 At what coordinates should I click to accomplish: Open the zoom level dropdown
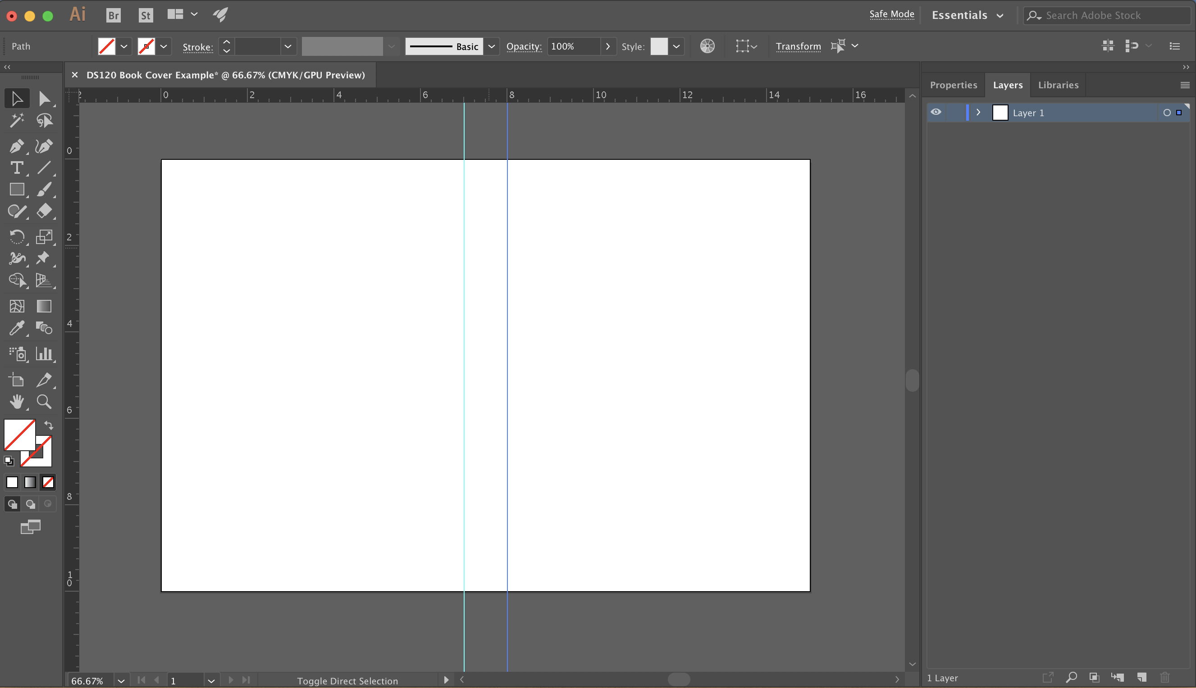tap(121, 680)
